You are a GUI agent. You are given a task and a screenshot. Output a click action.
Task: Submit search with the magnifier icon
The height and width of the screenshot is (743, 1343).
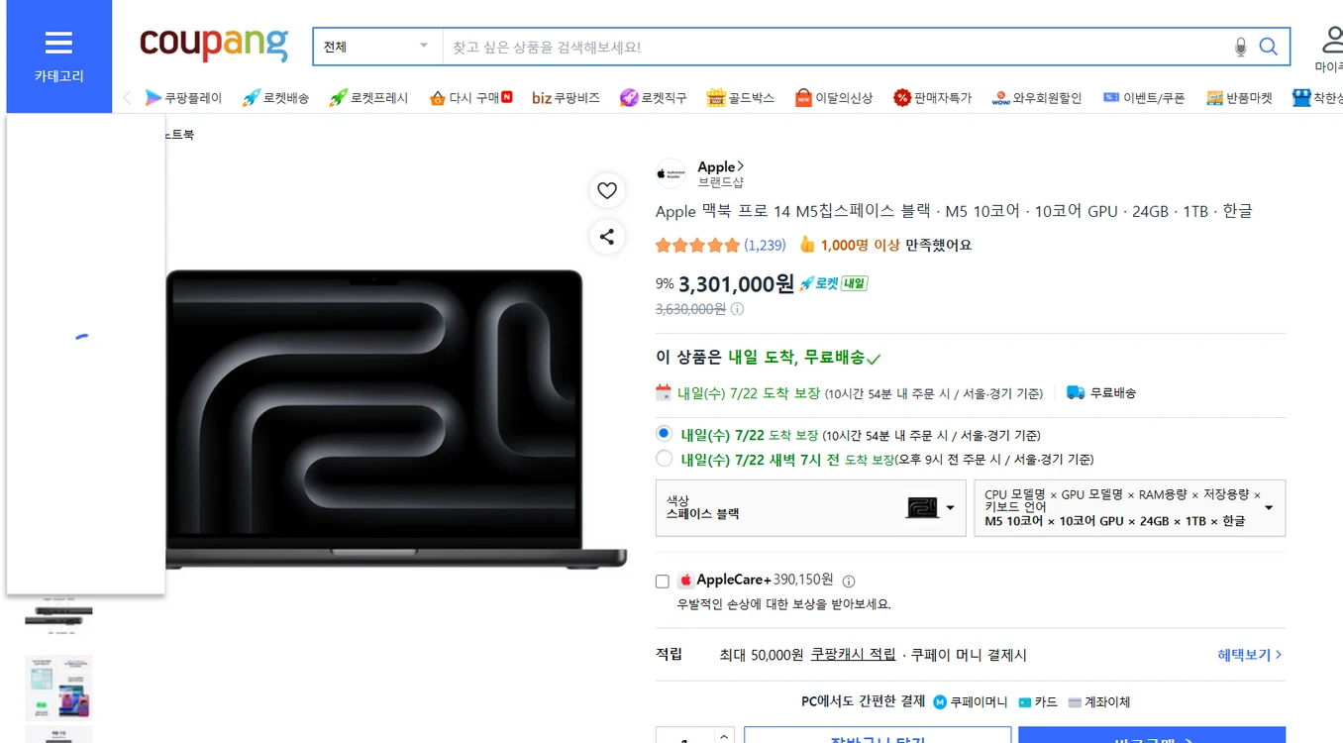(1268, 47)
